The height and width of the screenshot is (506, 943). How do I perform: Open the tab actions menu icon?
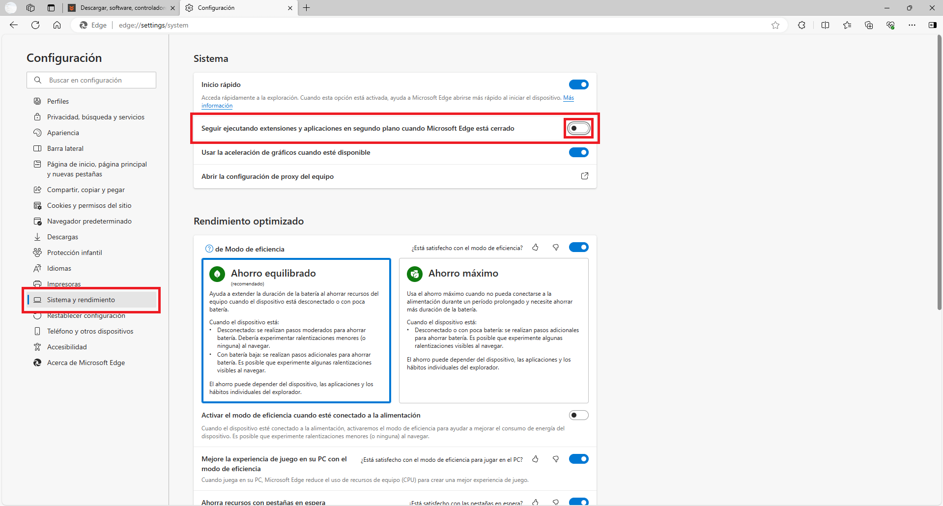point(51,8)
